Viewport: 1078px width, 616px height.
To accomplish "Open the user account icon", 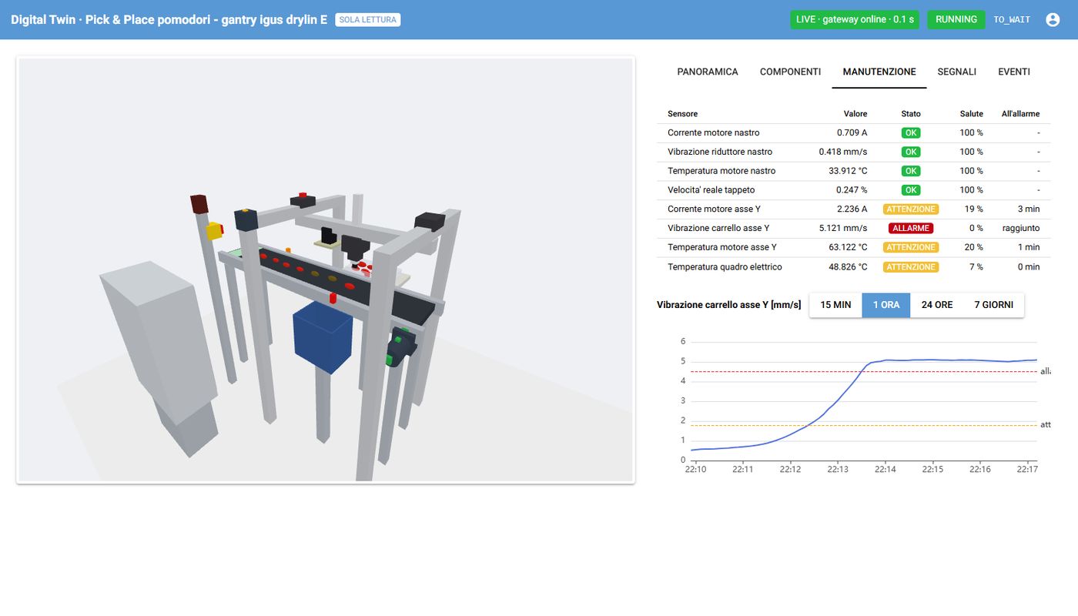I will pos(1053,20).
